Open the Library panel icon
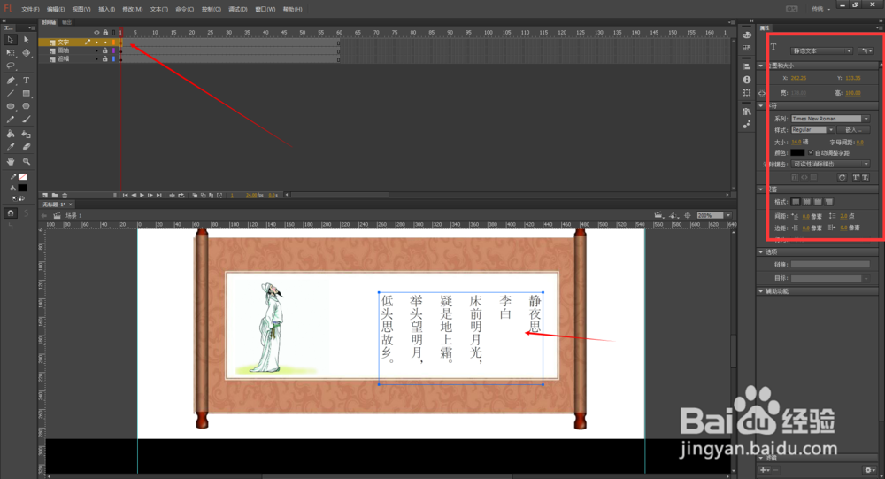 pos(747,112)
